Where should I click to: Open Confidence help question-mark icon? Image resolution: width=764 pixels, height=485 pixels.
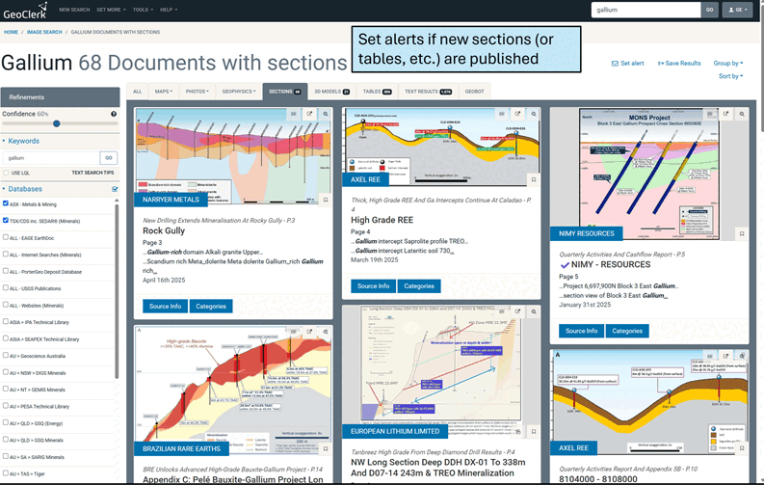pos(114,114)
